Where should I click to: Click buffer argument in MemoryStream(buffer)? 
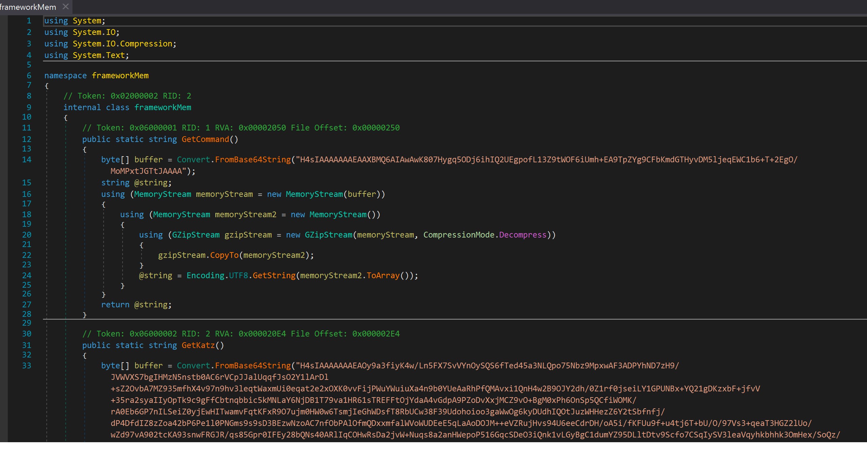pyautogui.click(x=362, y=194)
